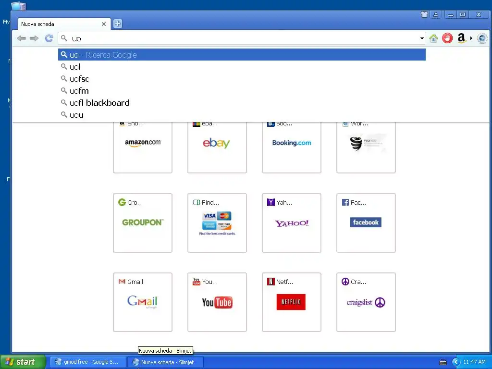Open the Facebook speed dial tile

coord(366,223)
